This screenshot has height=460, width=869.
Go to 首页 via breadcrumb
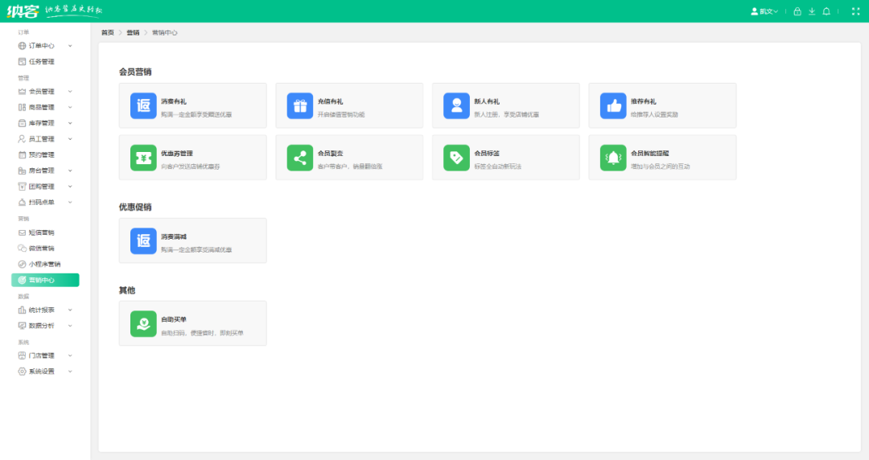(x=108, y=33)
